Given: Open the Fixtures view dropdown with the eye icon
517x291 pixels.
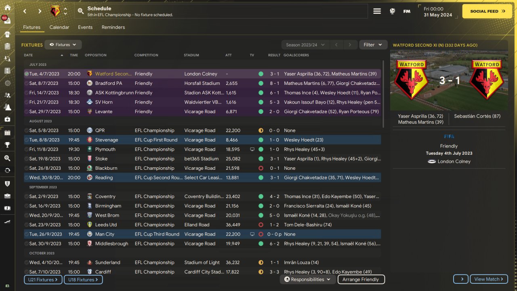Looking at the screenshot, I should [63, 45].
